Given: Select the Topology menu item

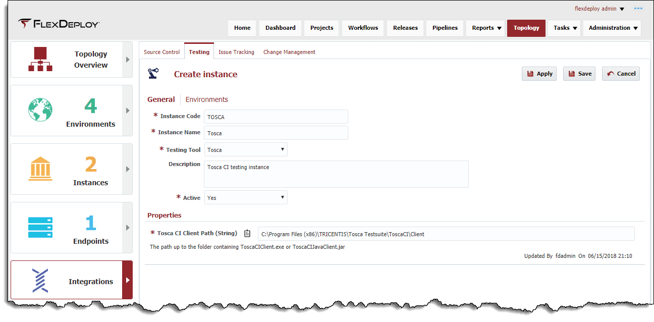Looking at the screenshot, I should [x=526, y=28].
